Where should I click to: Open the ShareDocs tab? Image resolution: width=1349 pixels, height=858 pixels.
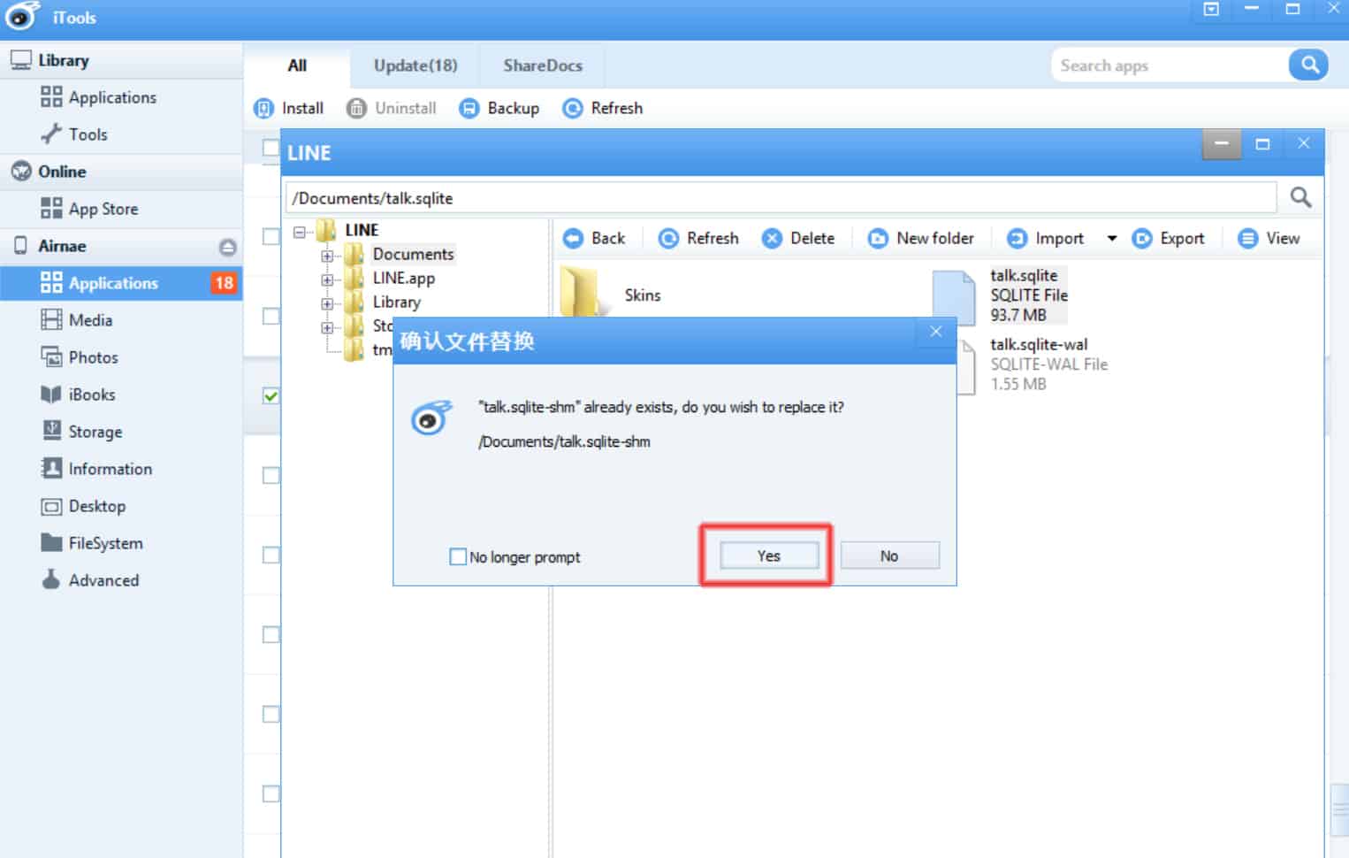click(x=542, y=65)
